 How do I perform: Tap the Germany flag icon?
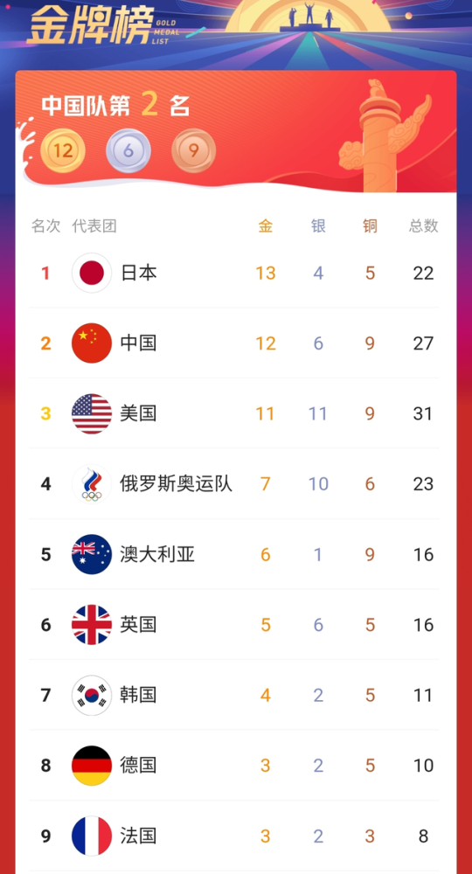point(92,766)
